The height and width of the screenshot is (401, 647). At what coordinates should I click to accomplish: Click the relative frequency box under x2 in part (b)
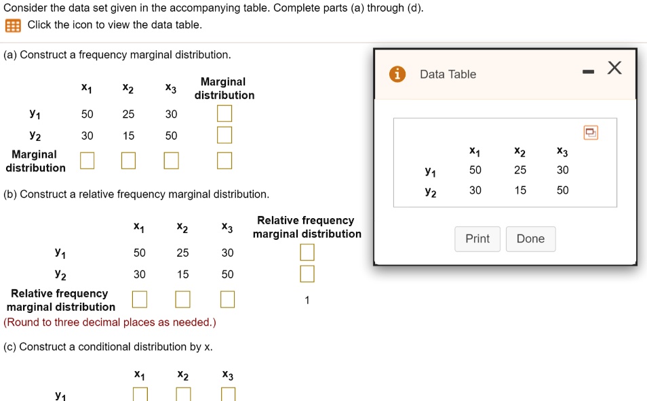[183, 299]
